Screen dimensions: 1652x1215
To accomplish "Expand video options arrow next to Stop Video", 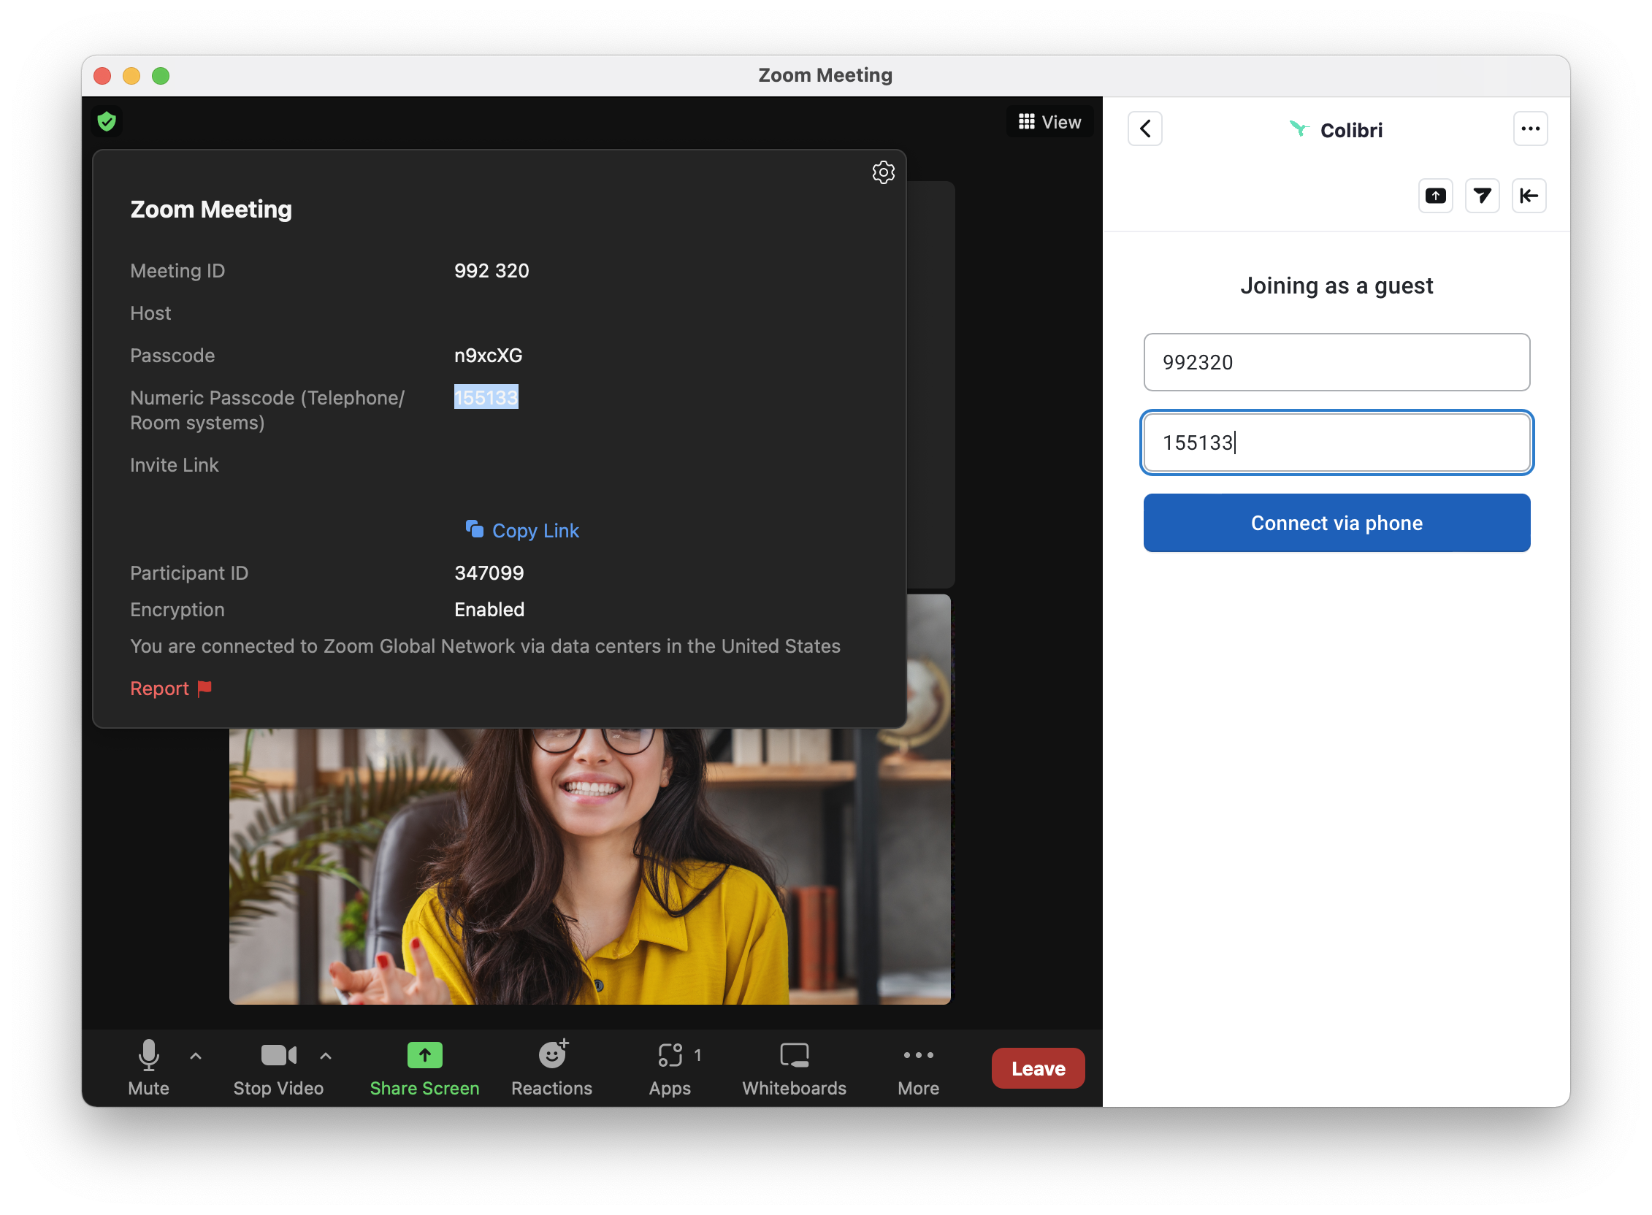I will tap(326, 1056).
